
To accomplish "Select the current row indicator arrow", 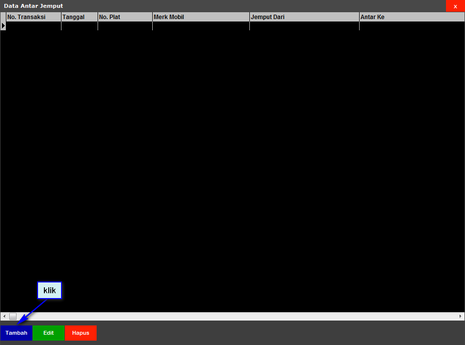I will pyautogui.click(x=3, y=26).
